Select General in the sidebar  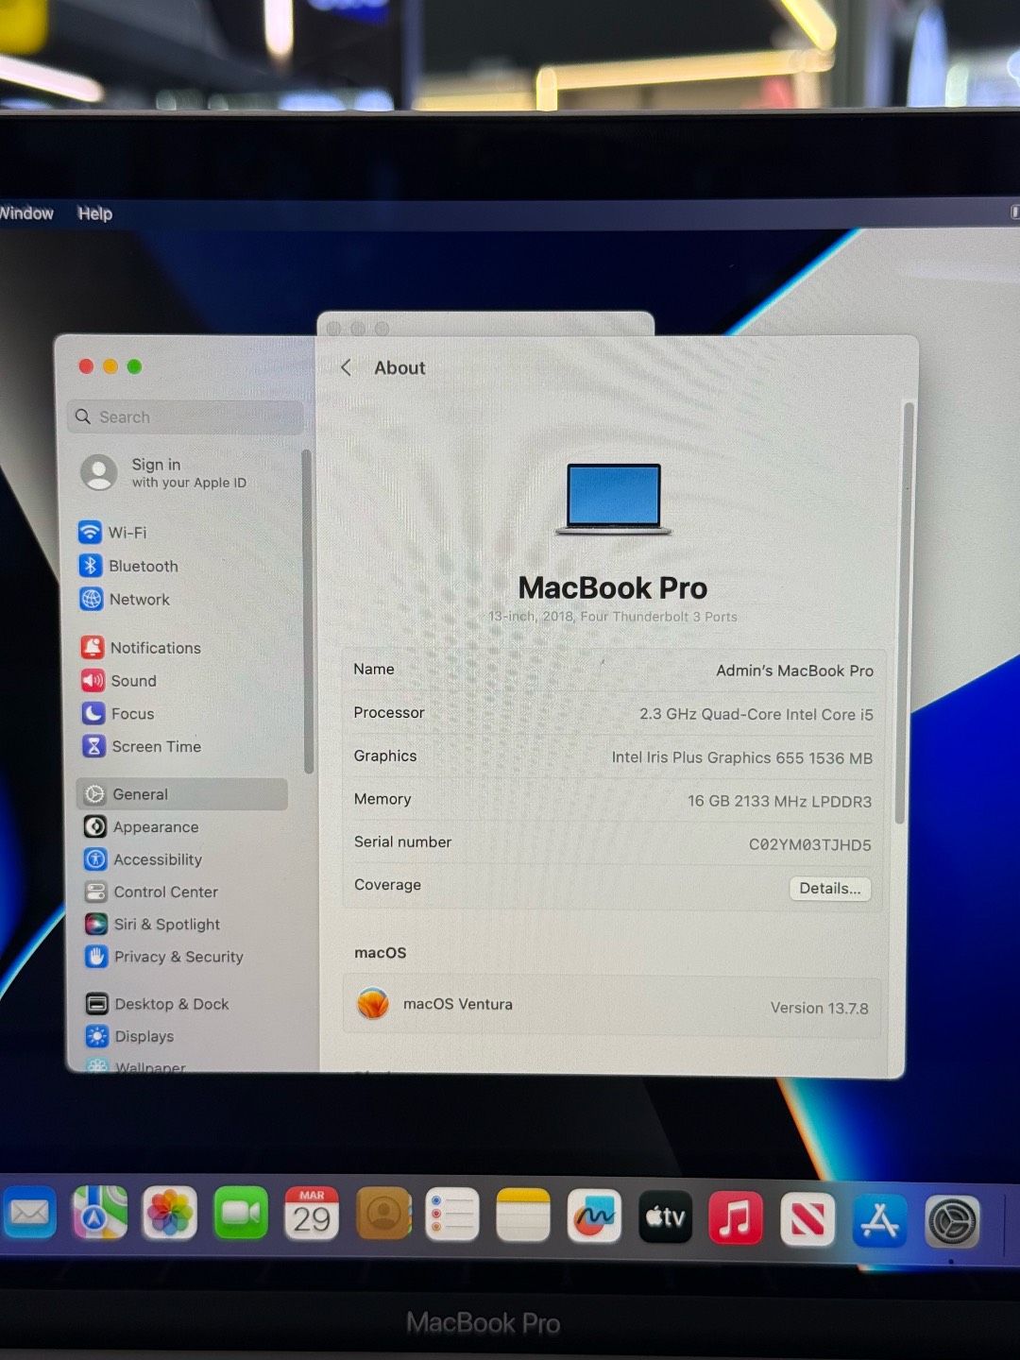click(x=182, y=794)
